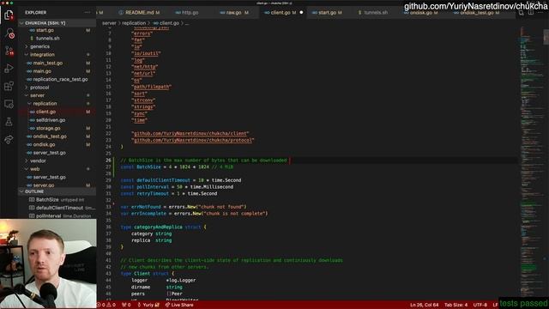Screen dimensions: 549x309
Task: Click line number 33 in gutter
Action: [x=108, y=207]
